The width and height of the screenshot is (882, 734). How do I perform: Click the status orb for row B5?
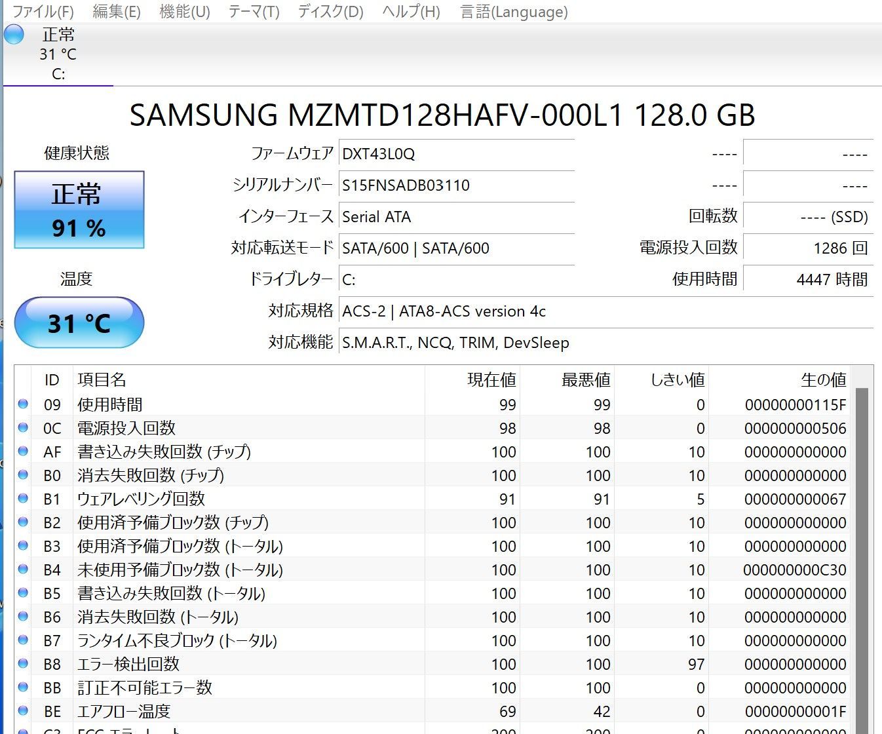[23, 592]
